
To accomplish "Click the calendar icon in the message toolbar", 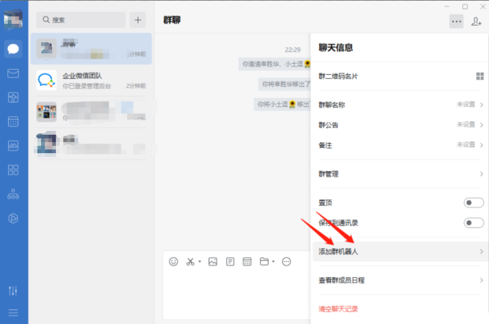I will pos(247,262).
